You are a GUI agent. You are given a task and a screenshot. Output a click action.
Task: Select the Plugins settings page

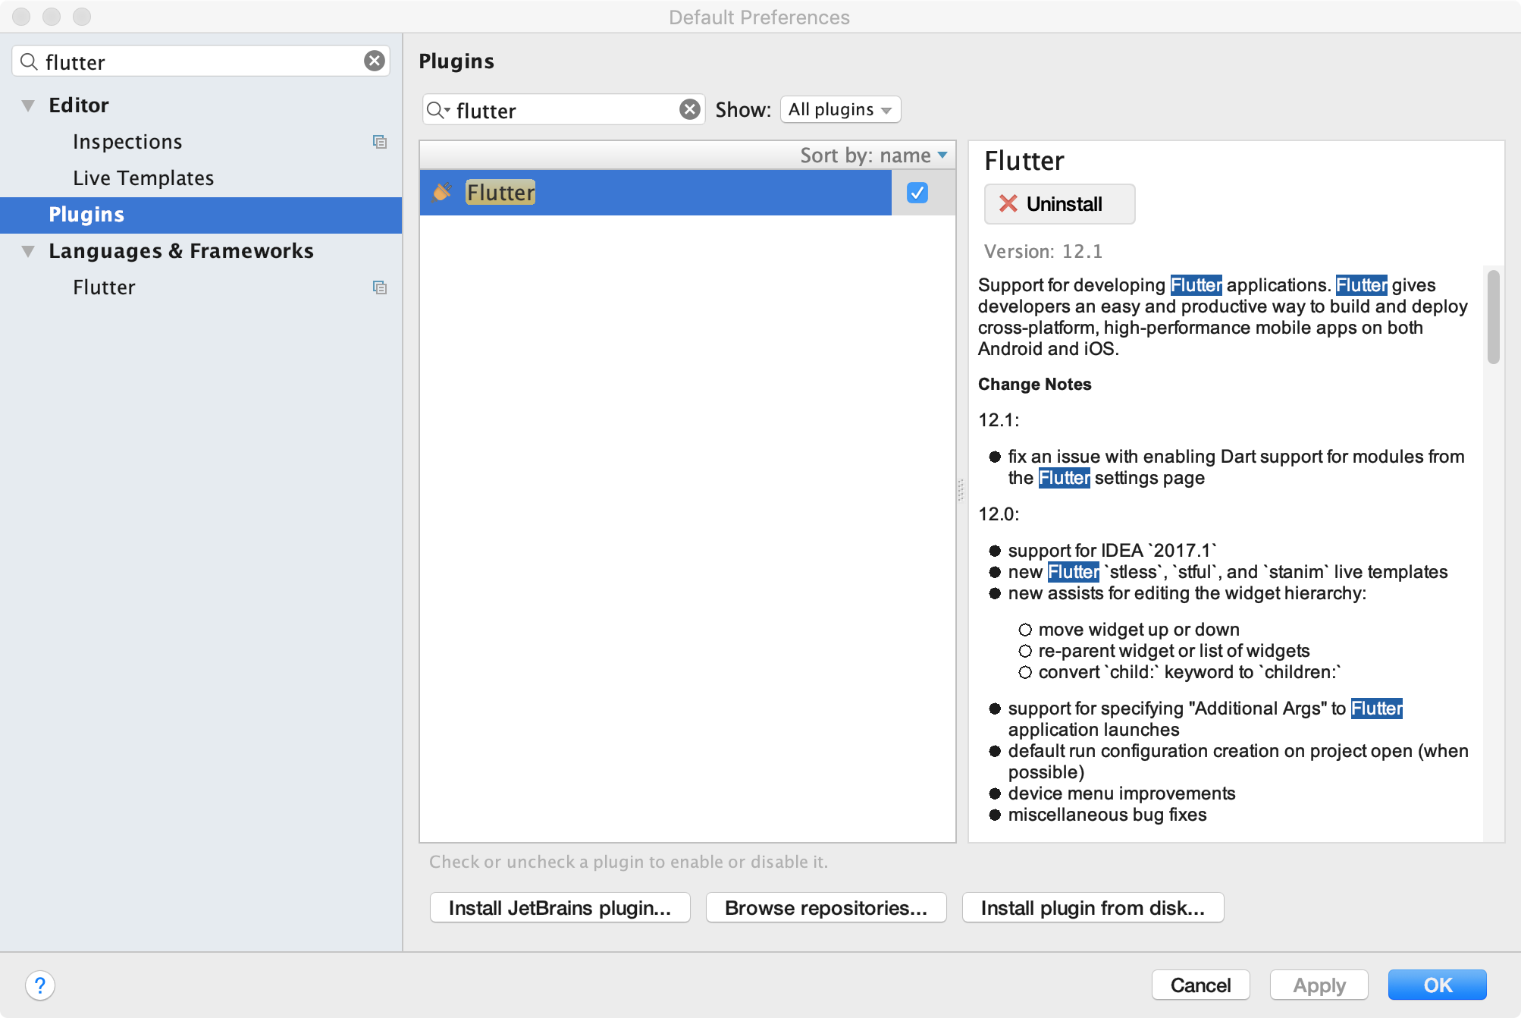click(x=201, y=215)
